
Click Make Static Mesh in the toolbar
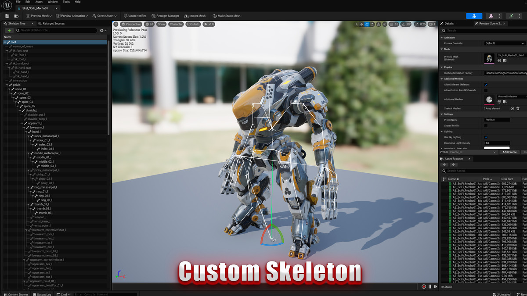[x=227, y=16]
